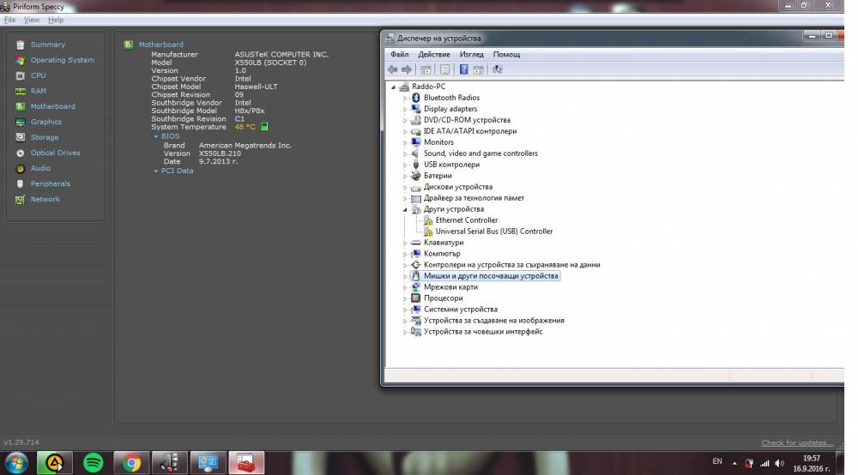Viewport: 858px width, 475px height.
Task: Open Speccy File menu
Action: (x=9, y=21)
